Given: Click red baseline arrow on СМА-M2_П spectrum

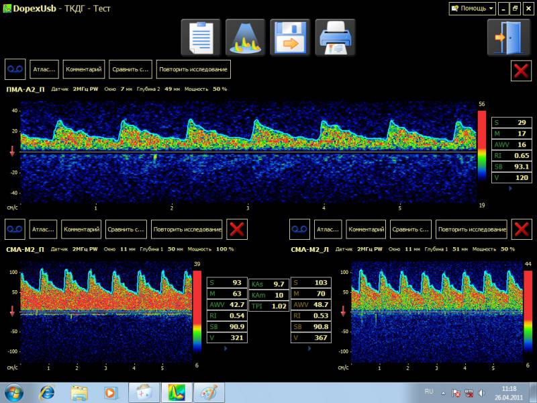Looking at the screenshot, I should 12,311.
